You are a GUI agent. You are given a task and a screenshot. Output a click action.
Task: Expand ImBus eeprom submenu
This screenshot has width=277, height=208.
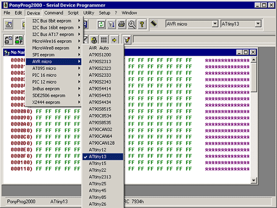tap(54, 89)
